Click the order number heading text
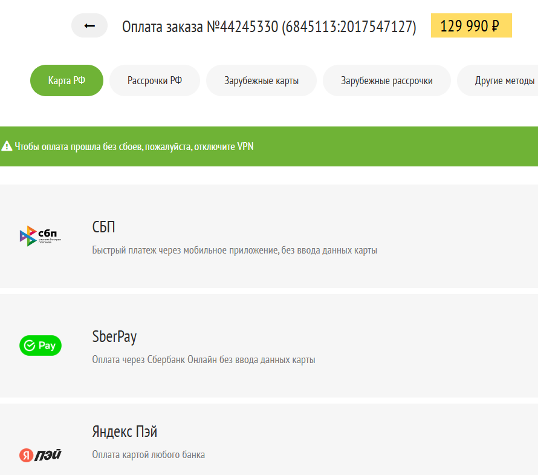538x475 pixels. tap(269, 27)
